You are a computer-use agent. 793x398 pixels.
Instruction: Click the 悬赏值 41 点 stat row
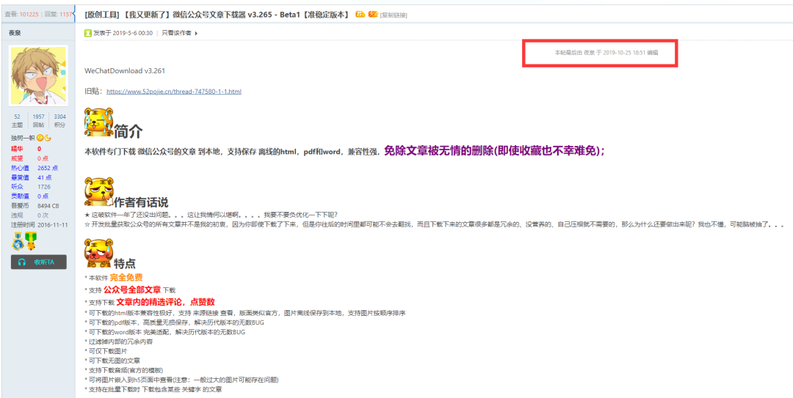click(30, 178)
